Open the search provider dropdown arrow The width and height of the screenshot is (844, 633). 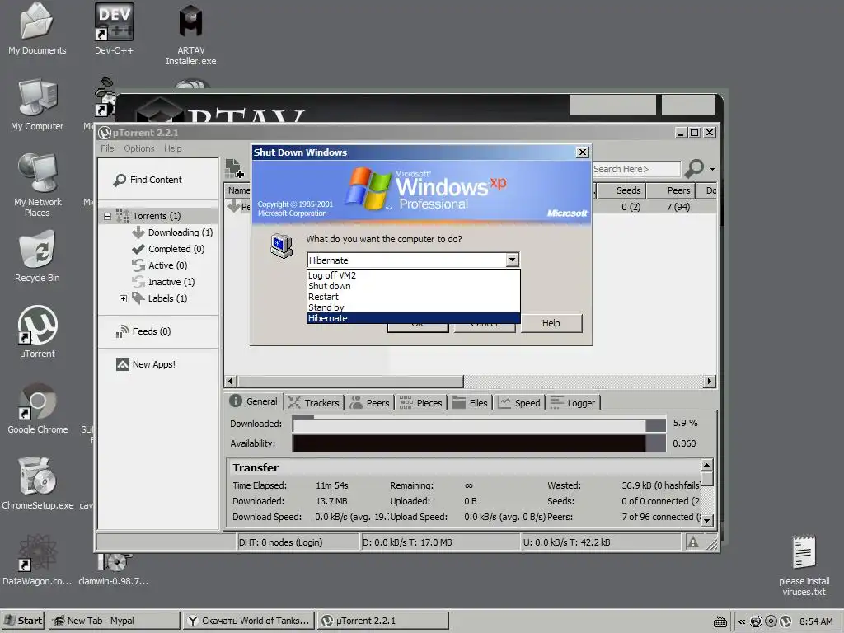[x=712, y=169]
